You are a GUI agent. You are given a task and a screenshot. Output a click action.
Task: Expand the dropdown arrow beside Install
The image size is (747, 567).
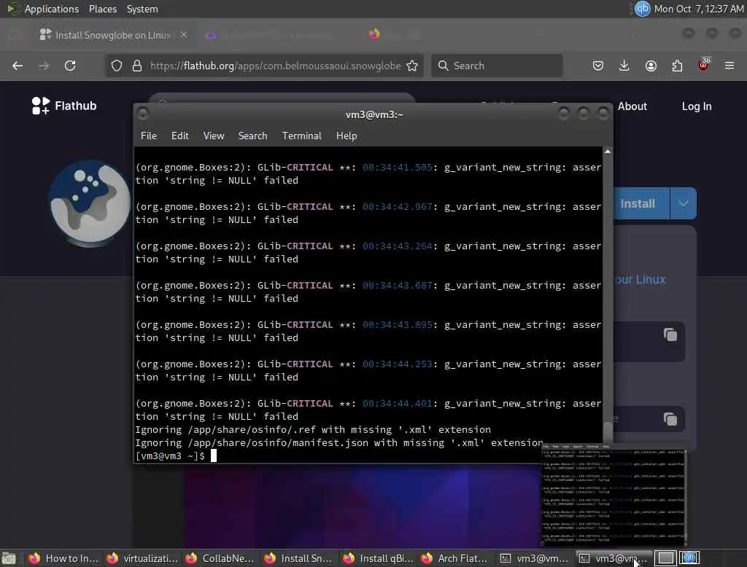[x=683, y=204]
